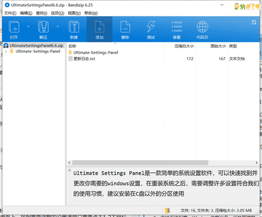Screen dimensions: 262x217
Task: Click the 文本文档 type cell
Action: tap(237, 59)
